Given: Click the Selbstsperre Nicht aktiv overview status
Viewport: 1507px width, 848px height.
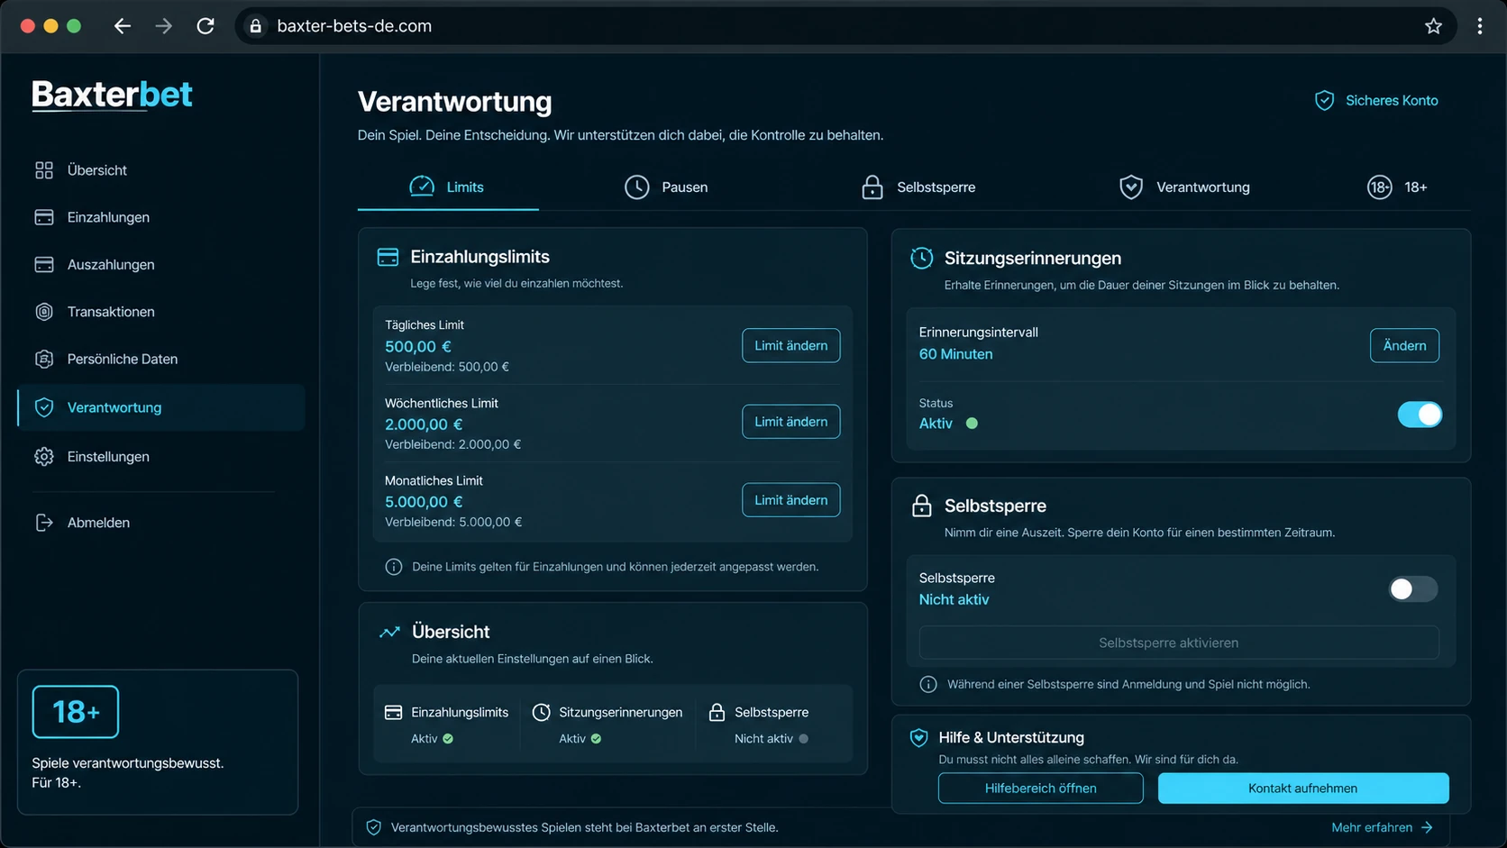Looking at the screenshot, I should (x=771, y=739).
